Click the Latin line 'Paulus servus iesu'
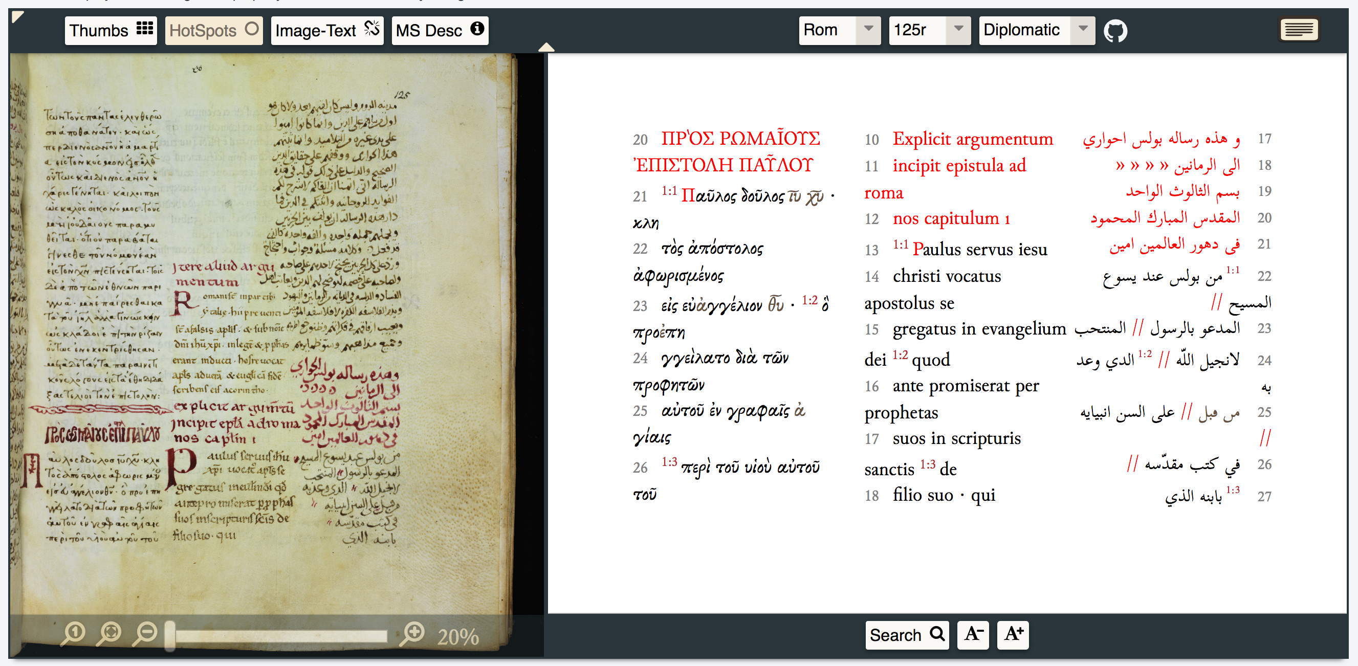Viewport: 1358px width, 666px height. [x=979, y=249]
